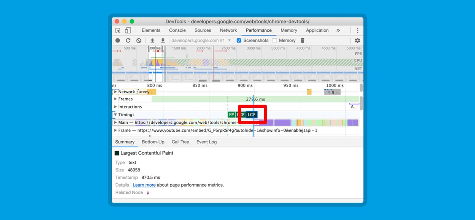Toggle the device toolbar icon
Viewport: 475px width, 220px height.
pos(128,30)
